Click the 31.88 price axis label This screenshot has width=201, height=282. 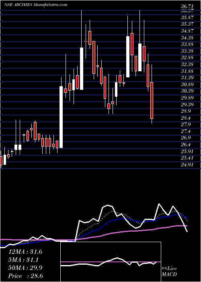coord(187,71)
